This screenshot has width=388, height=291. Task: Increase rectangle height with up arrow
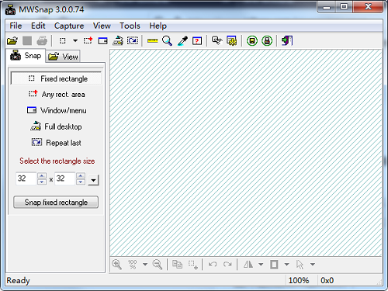click(x=81, y=175)
